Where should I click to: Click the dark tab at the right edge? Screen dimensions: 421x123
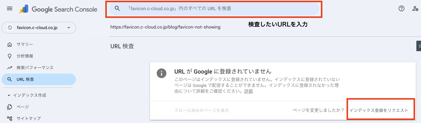(419, 46)
